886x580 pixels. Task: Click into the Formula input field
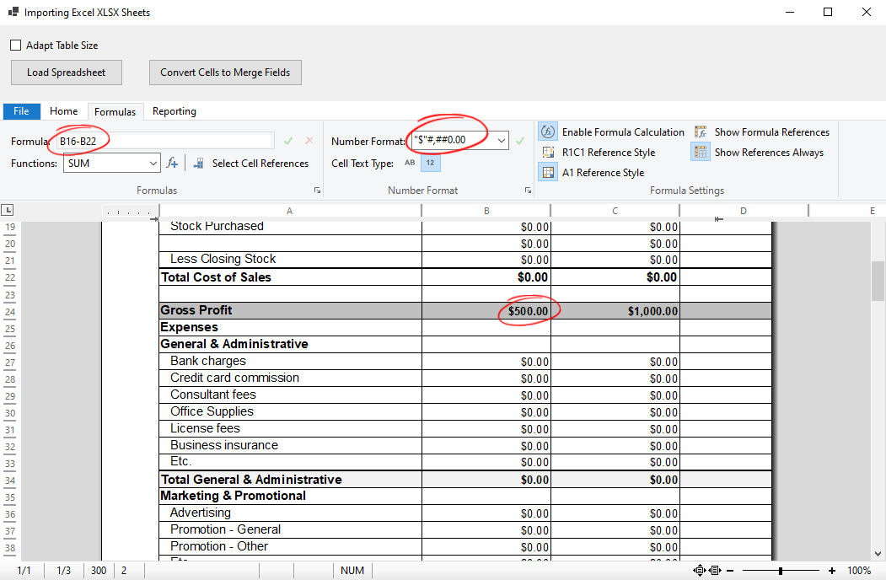click(164, 141)
